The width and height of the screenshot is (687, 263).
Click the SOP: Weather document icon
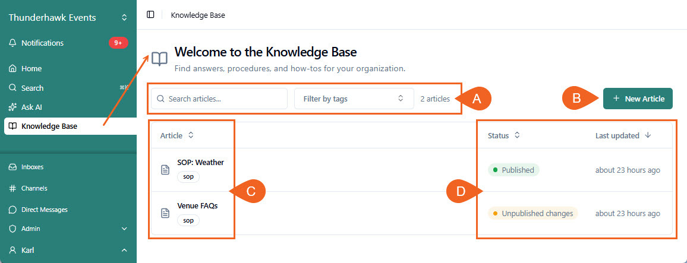click(165, 170)
